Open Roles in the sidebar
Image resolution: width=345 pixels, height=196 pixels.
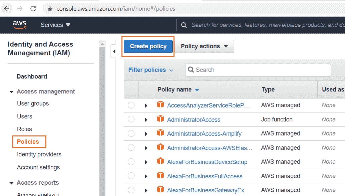pyautogui.click(x=24, y=129)
